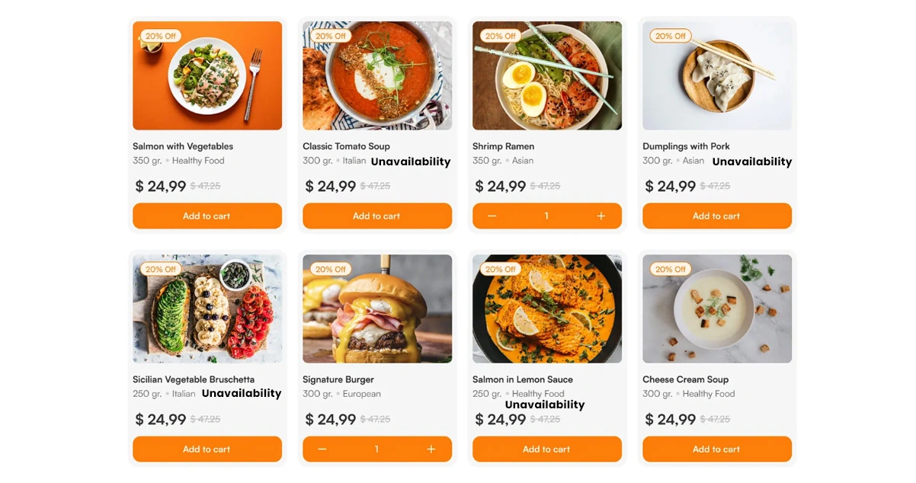
Task: Add Classic Tomato Soup to cart
Action: coord(376,216)
